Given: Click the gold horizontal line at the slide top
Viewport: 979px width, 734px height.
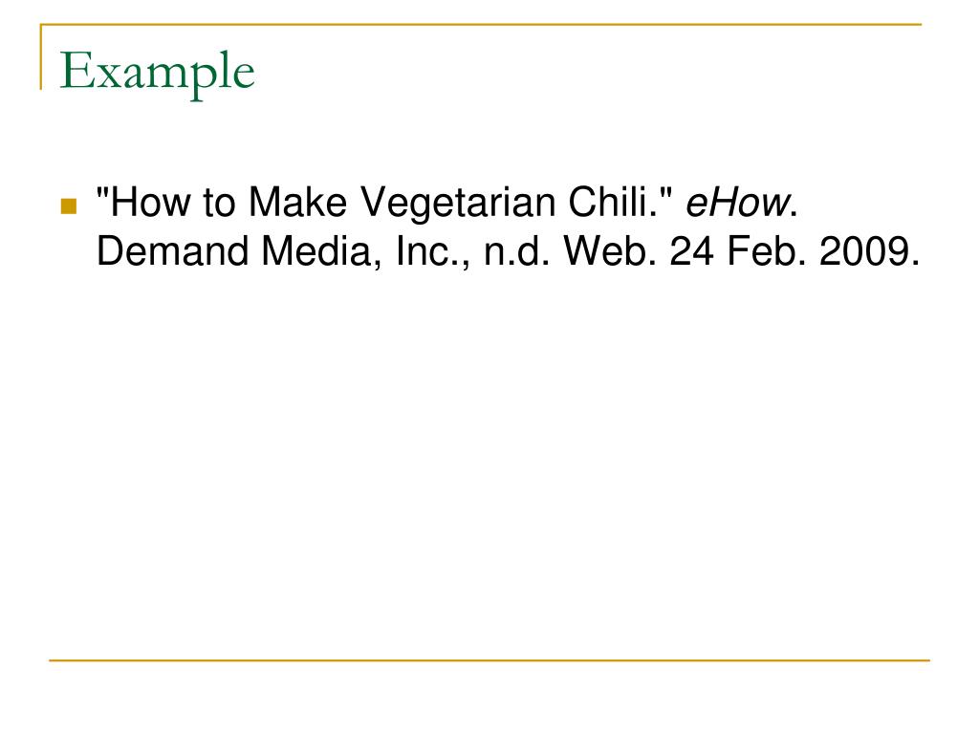Looking at the screenshot, I should 481,24.
